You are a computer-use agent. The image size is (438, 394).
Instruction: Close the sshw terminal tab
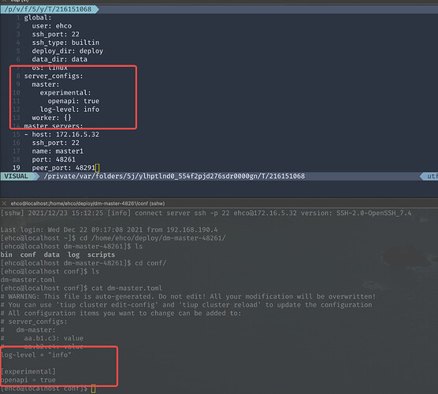click(x=4, y=203)
